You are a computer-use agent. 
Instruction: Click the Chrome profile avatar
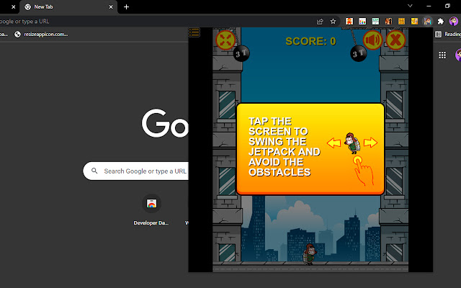pos(454,21)
